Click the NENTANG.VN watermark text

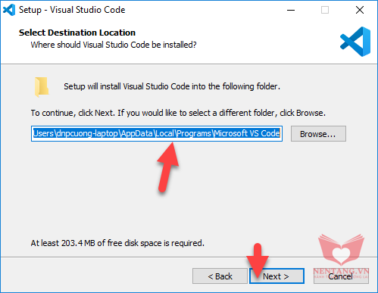pyautogui.click(x=341, y=272)
